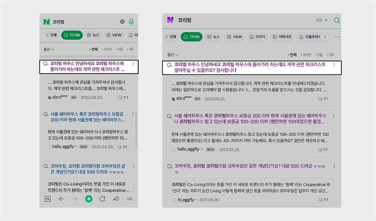Go back to 전체 tab in mobile view
The image size is (376, 221).
(x=51, y=35)
